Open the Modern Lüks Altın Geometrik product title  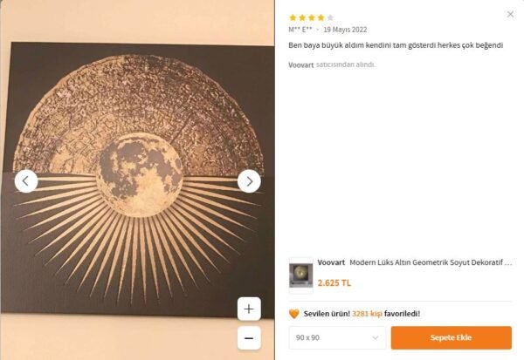tap(430, 262)
